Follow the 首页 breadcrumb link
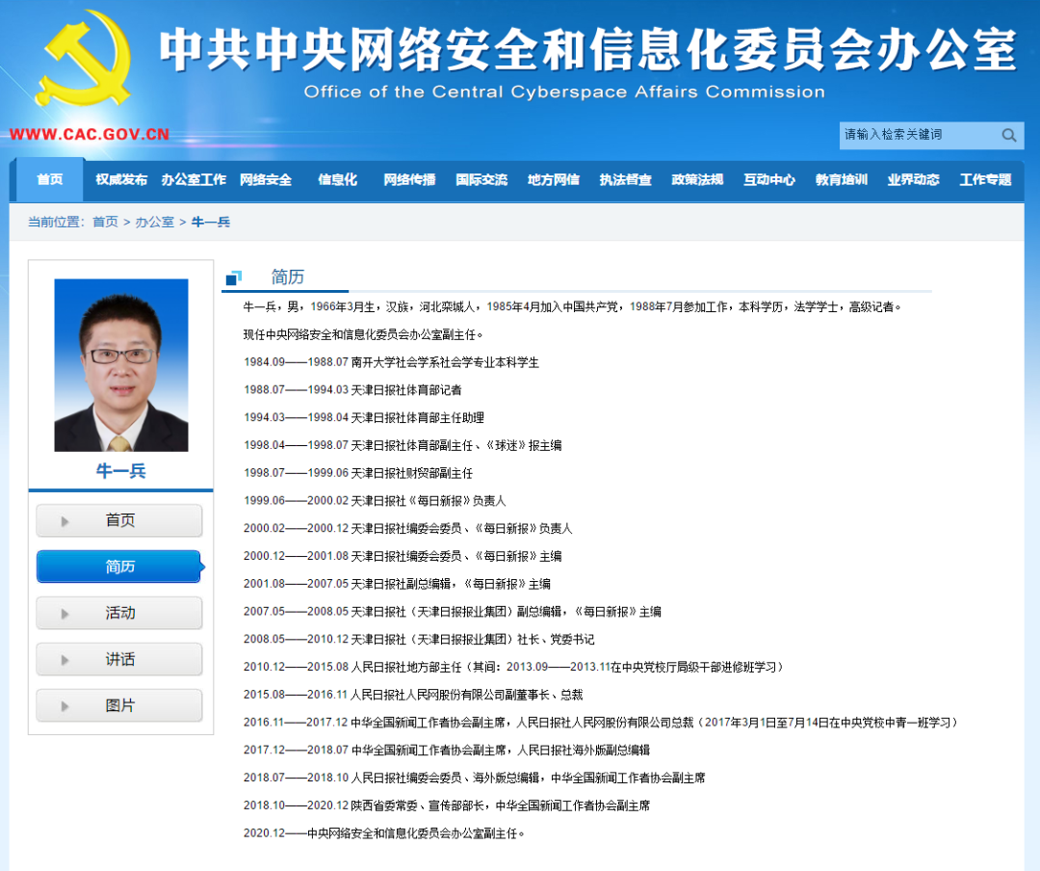The height and width of the screenshot is (871, 1040). [105, 222]
